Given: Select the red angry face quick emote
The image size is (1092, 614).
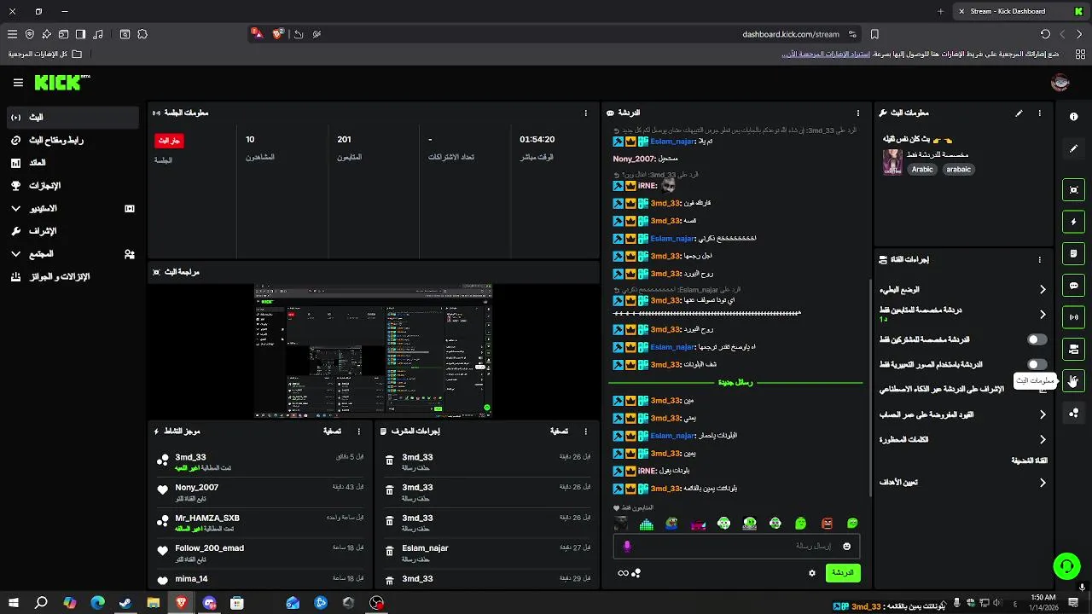Looking at the screenshot, I should tap(827, 524).
